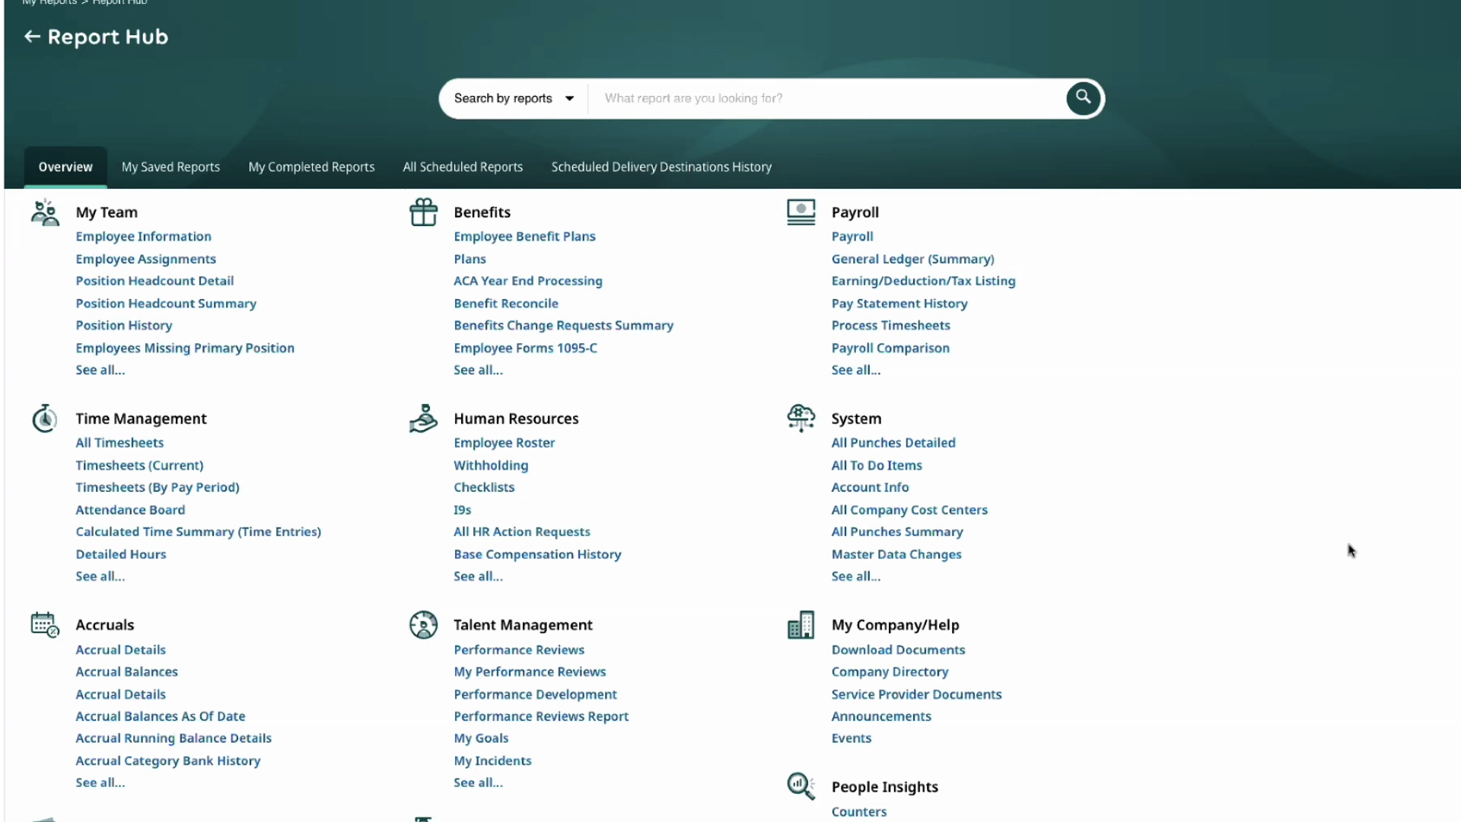Open the My Completed Reports tab

(x=311, y=167)
